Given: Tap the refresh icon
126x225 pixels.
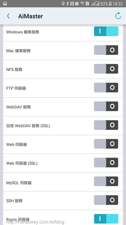Looking at the screenshot, I should tap(118, 16).
